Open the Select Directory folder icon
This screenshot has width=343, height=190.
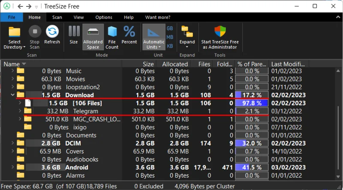(x=15, y=32)
